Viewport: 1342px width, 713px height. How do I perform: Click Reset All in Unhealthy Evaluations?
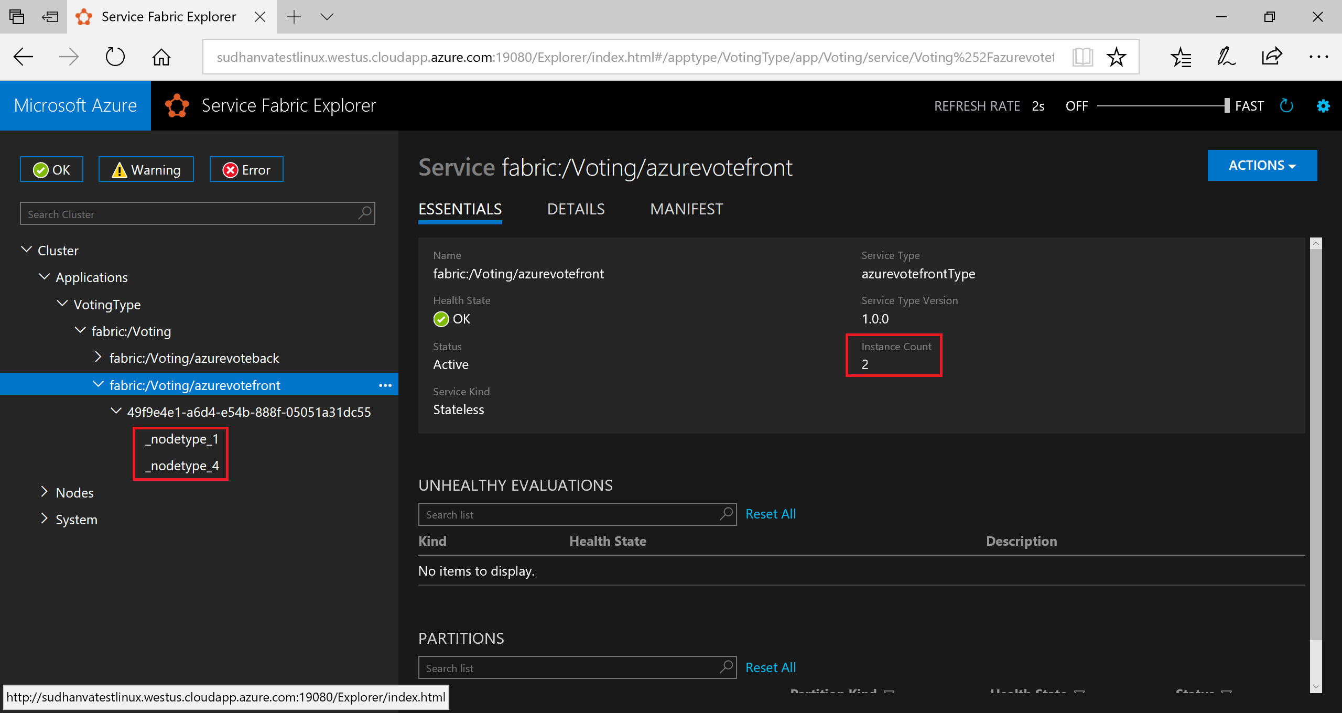tap(770, 513)
